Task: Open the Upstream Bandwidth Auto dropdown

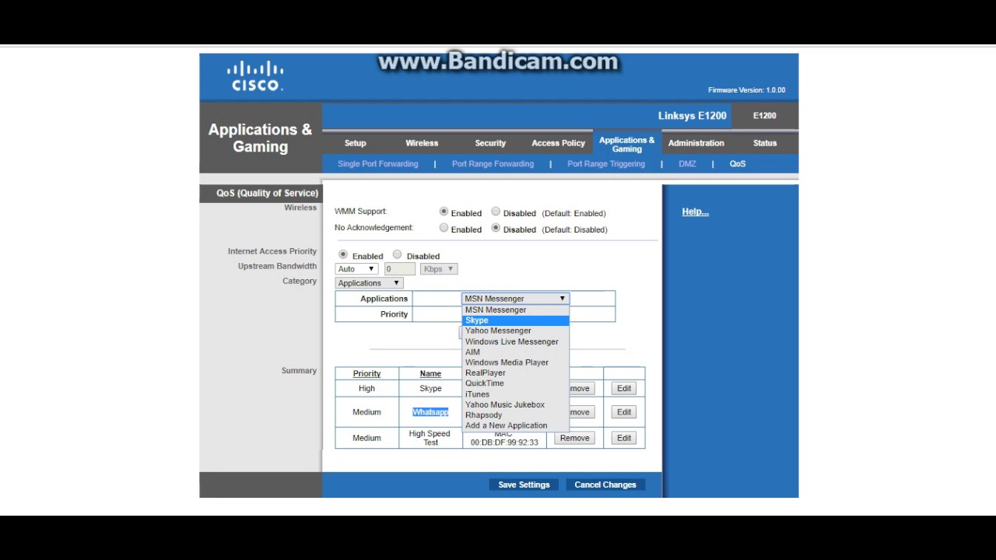Action: pos(356,269)
